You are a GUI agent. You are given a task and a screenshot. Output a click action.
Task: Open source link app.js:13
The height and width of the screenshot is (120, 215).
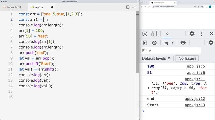195,105
